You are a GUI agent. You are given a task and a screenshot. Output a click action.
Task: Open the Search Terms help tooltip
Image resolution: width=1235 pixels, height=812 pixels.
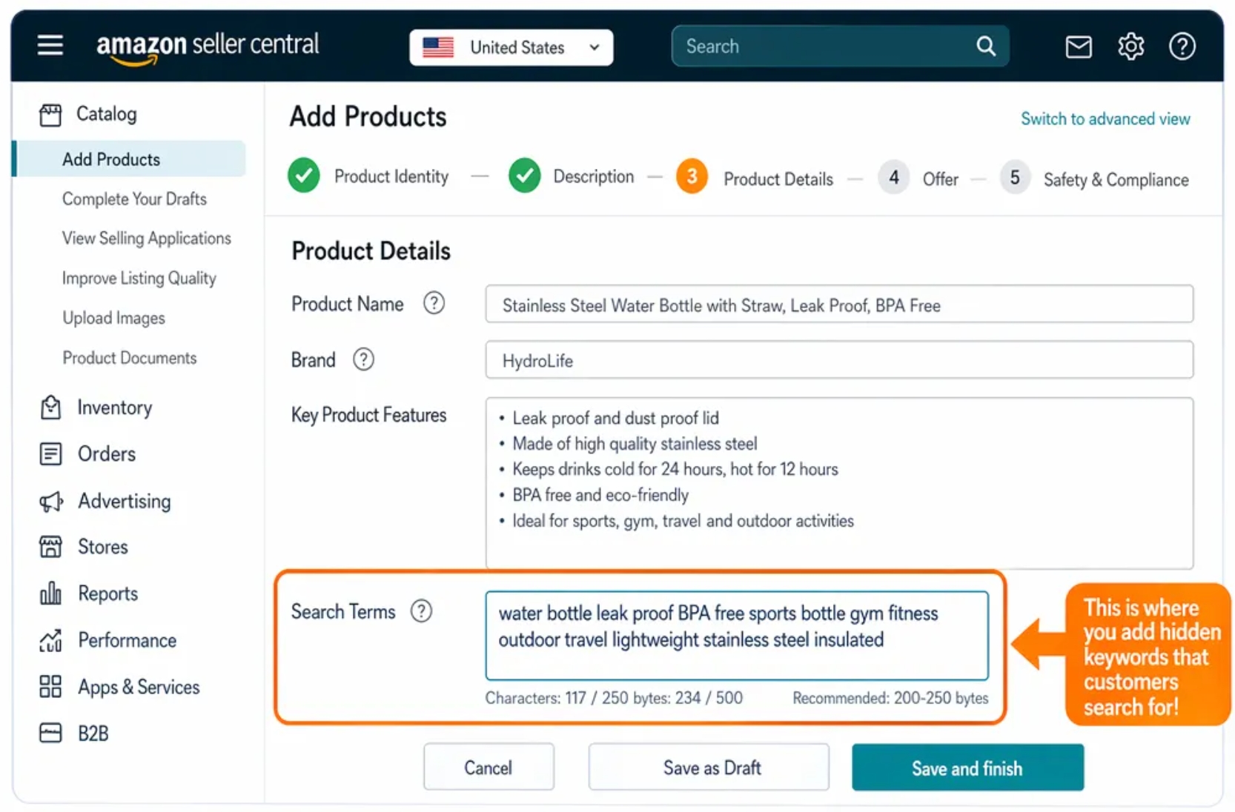pos(421,611)
